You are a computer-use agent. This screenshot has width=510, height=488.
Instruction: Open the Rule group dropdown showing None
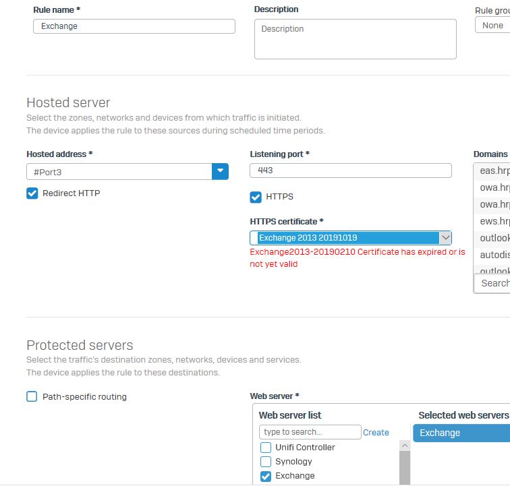point(492,26)
